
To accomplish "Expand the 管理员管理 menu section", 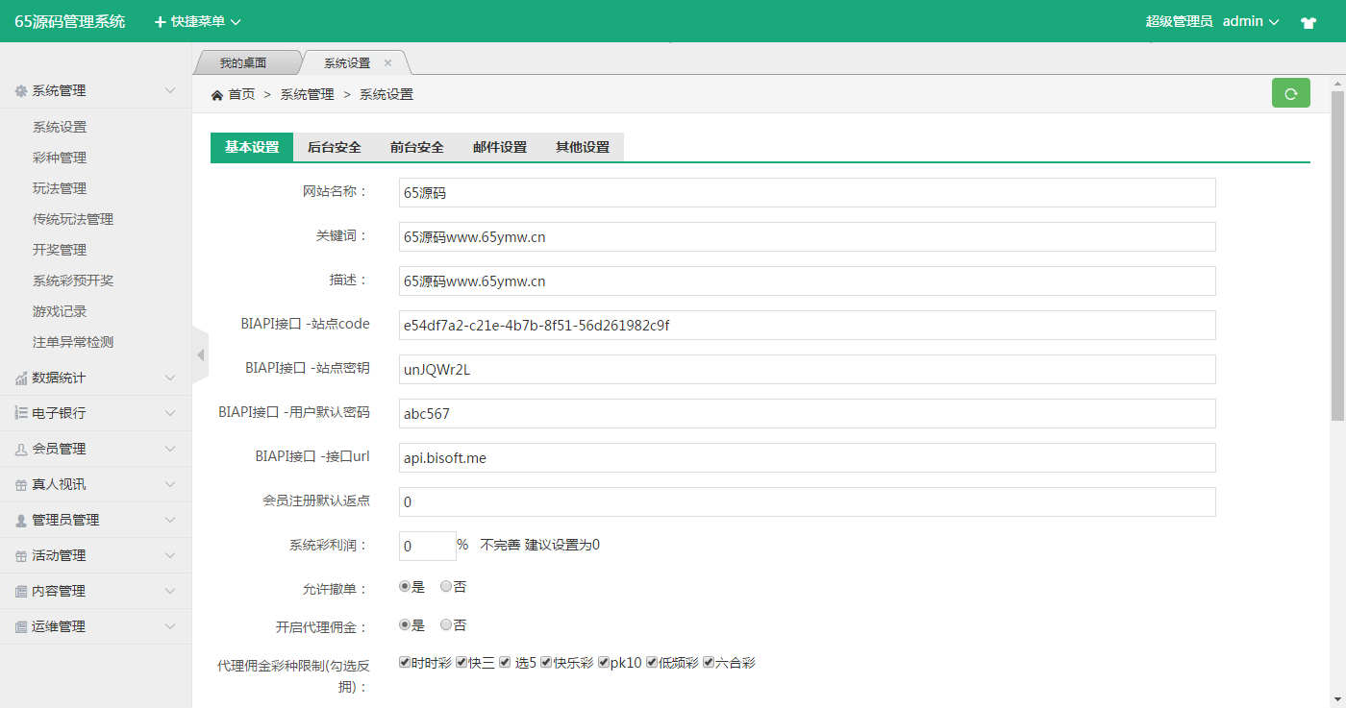I will (x=96, y=520).
